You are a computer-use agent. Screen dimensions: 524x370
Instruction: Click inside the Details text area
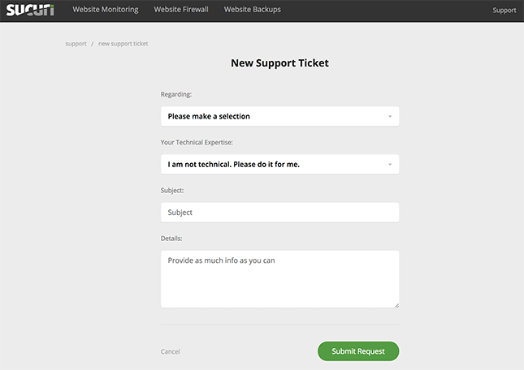point(279,279)
